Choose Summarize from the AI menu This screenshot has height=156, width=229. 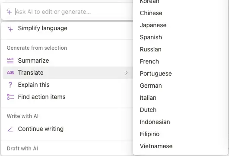[67, 60]
